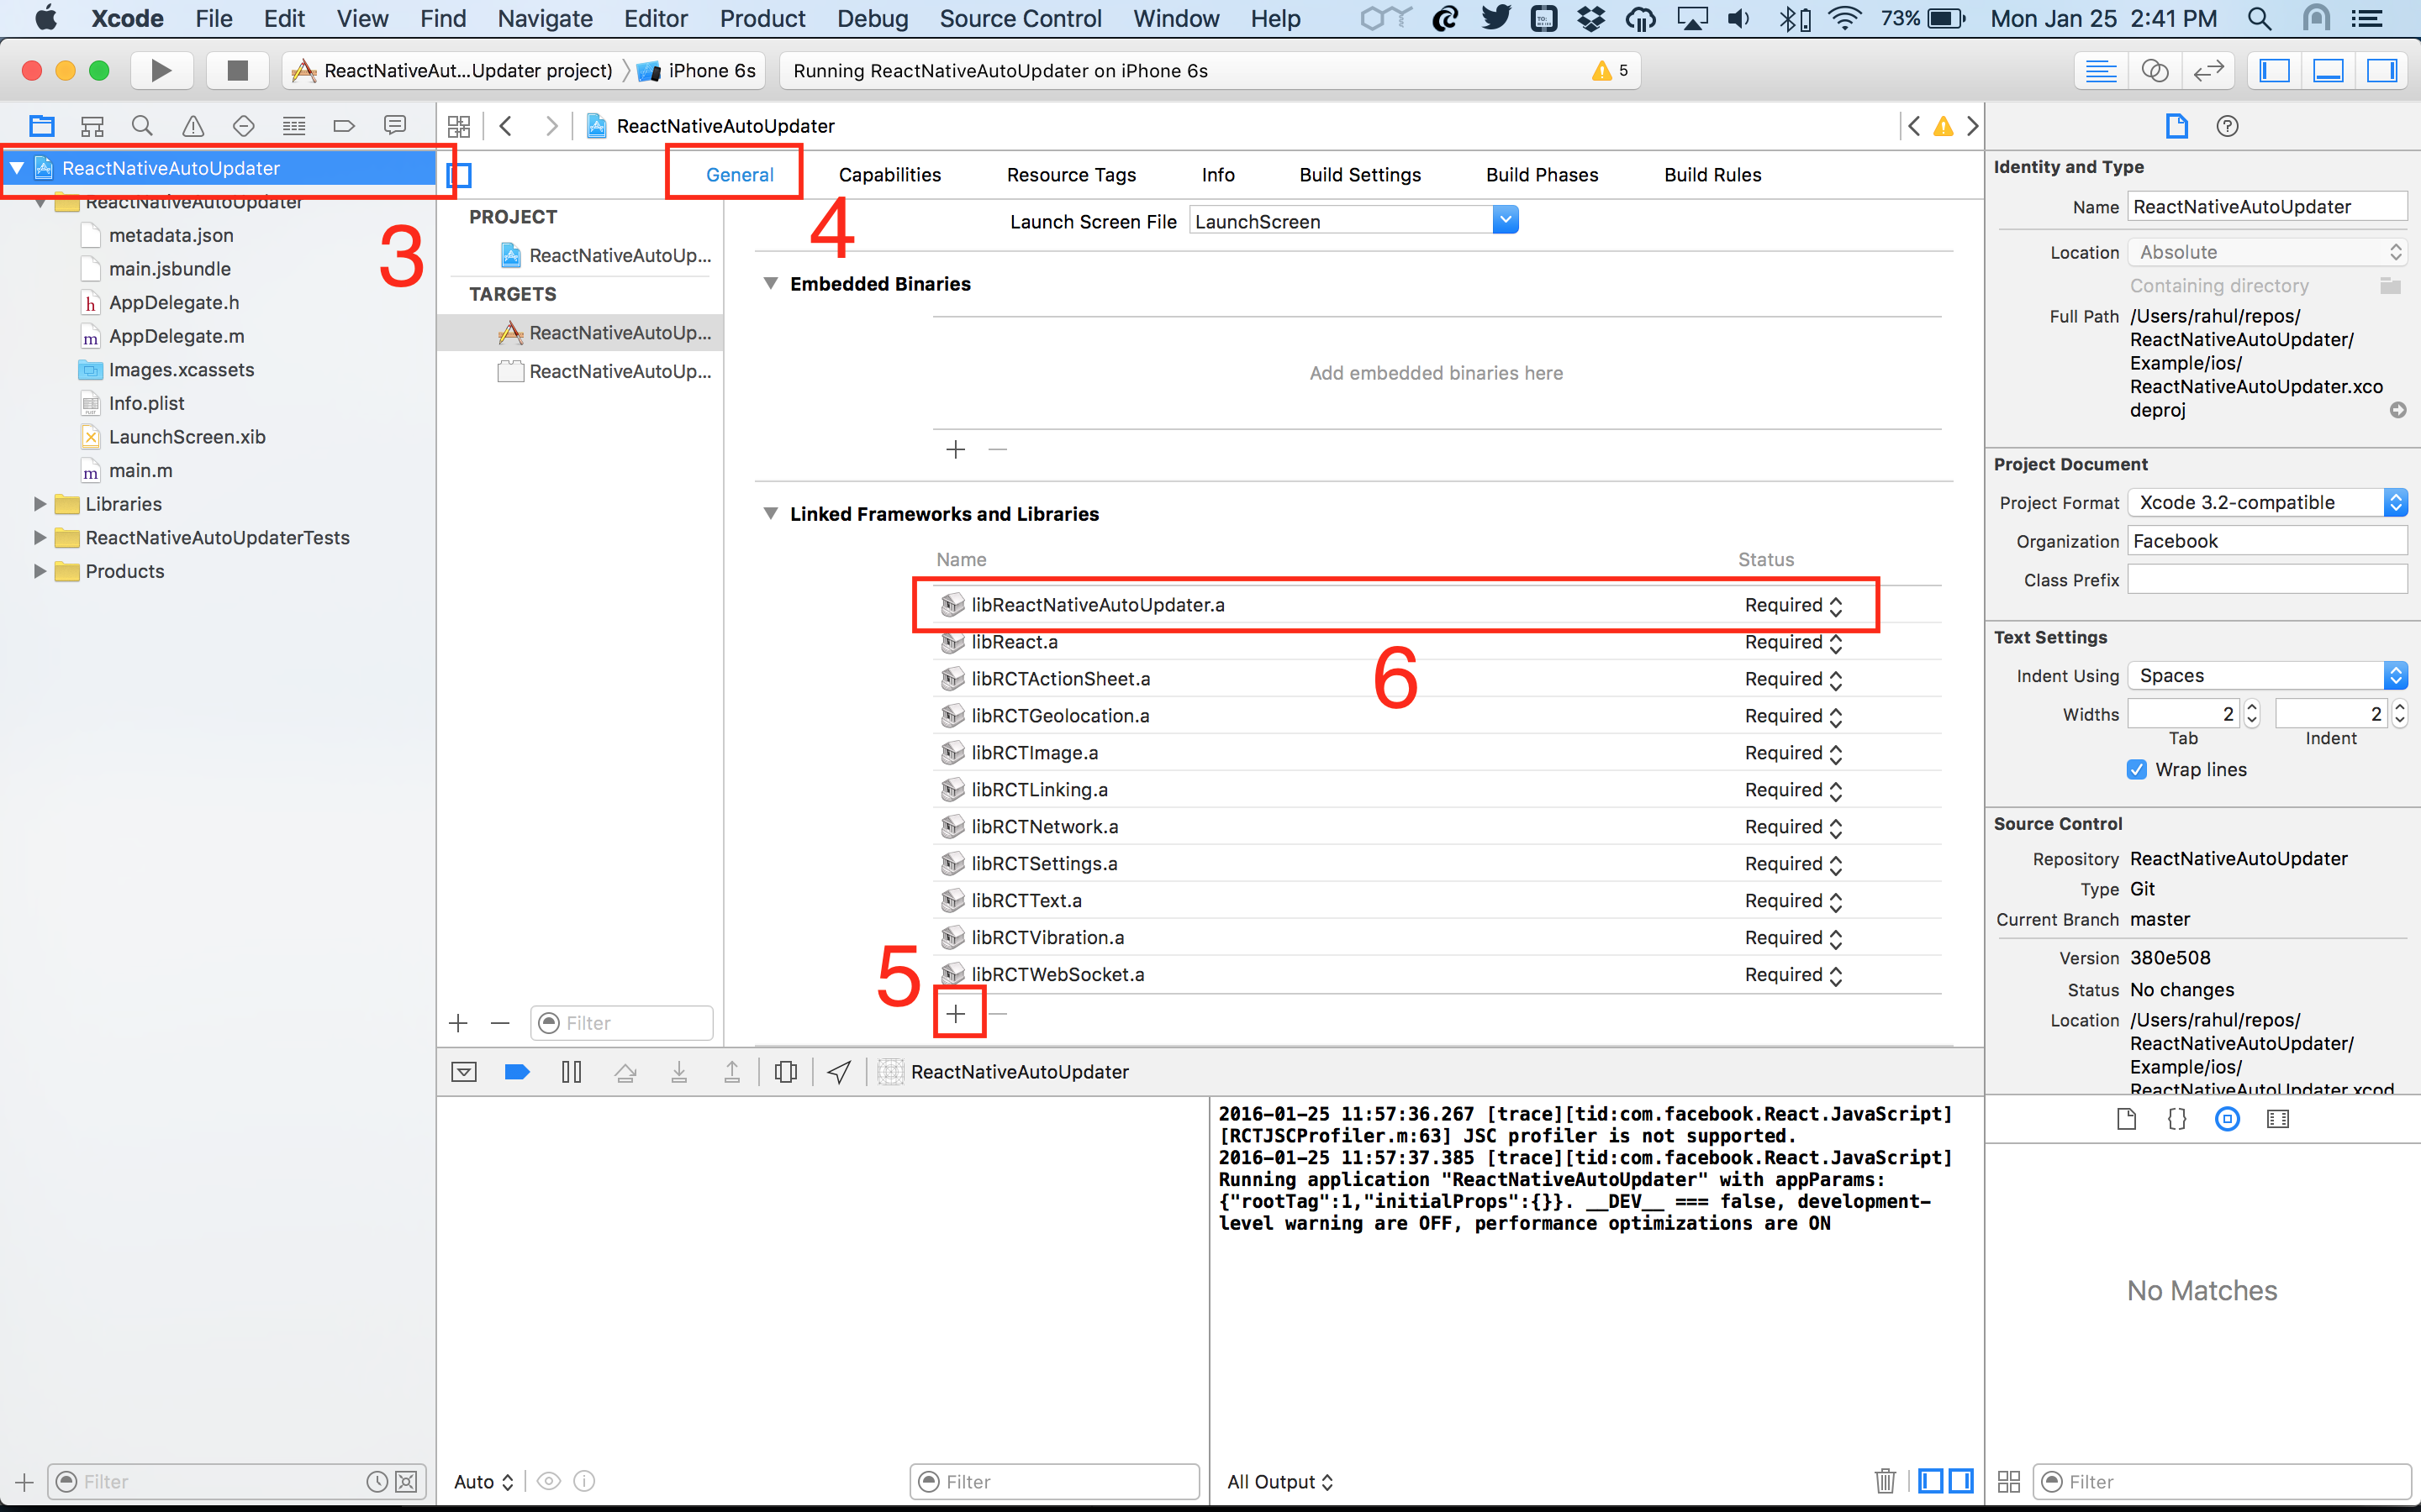The height and width of the screenshot is (1512, 2421).
Task: Open the Project Format dropdown
Action: [x=2265, y=501]
